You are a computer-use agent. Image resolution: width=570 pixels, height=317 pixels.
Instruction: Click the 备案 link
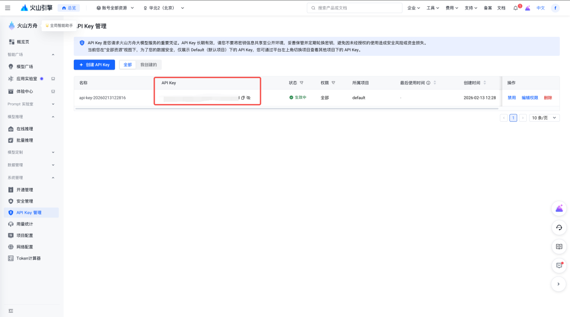point(488,8)
